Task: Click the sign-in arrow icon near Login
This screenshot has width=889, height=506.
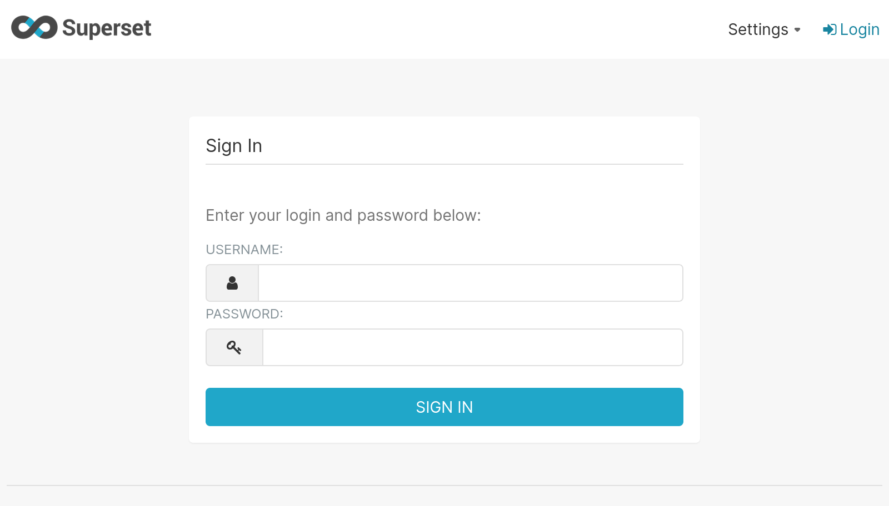Action: [830, 29]
